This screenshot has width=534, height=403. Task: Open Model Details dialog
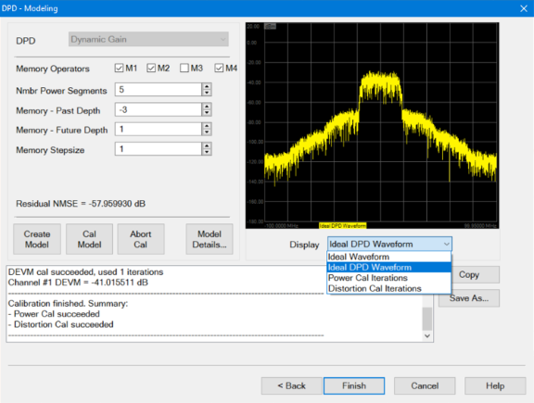pos(210,239)
